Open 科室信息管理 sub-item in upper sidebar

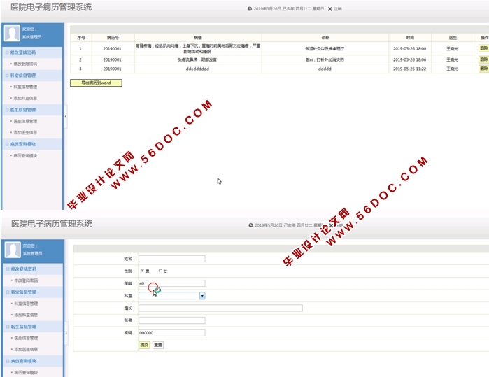point(25,87)
